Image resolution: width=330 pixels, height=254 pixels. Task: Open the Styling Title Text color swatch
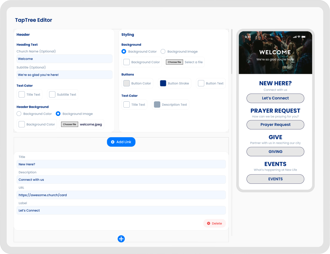point(126,105)
